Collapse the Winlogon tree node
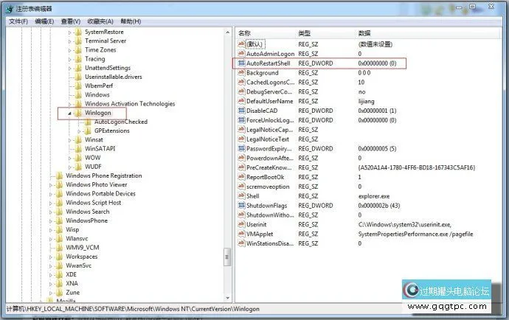This screenshot has height=320, width=509. click(x=69, y=114)
